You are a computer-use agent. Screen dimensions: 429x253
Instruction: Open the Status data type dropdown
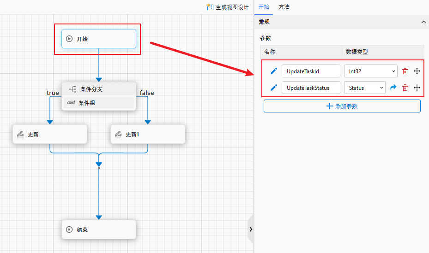click(364, 88)
